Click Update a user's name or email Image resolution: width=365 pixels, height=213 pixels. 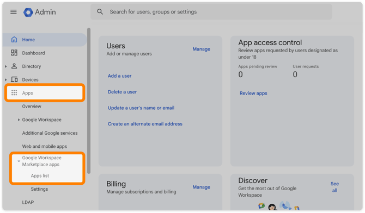(x=141, y=108)
